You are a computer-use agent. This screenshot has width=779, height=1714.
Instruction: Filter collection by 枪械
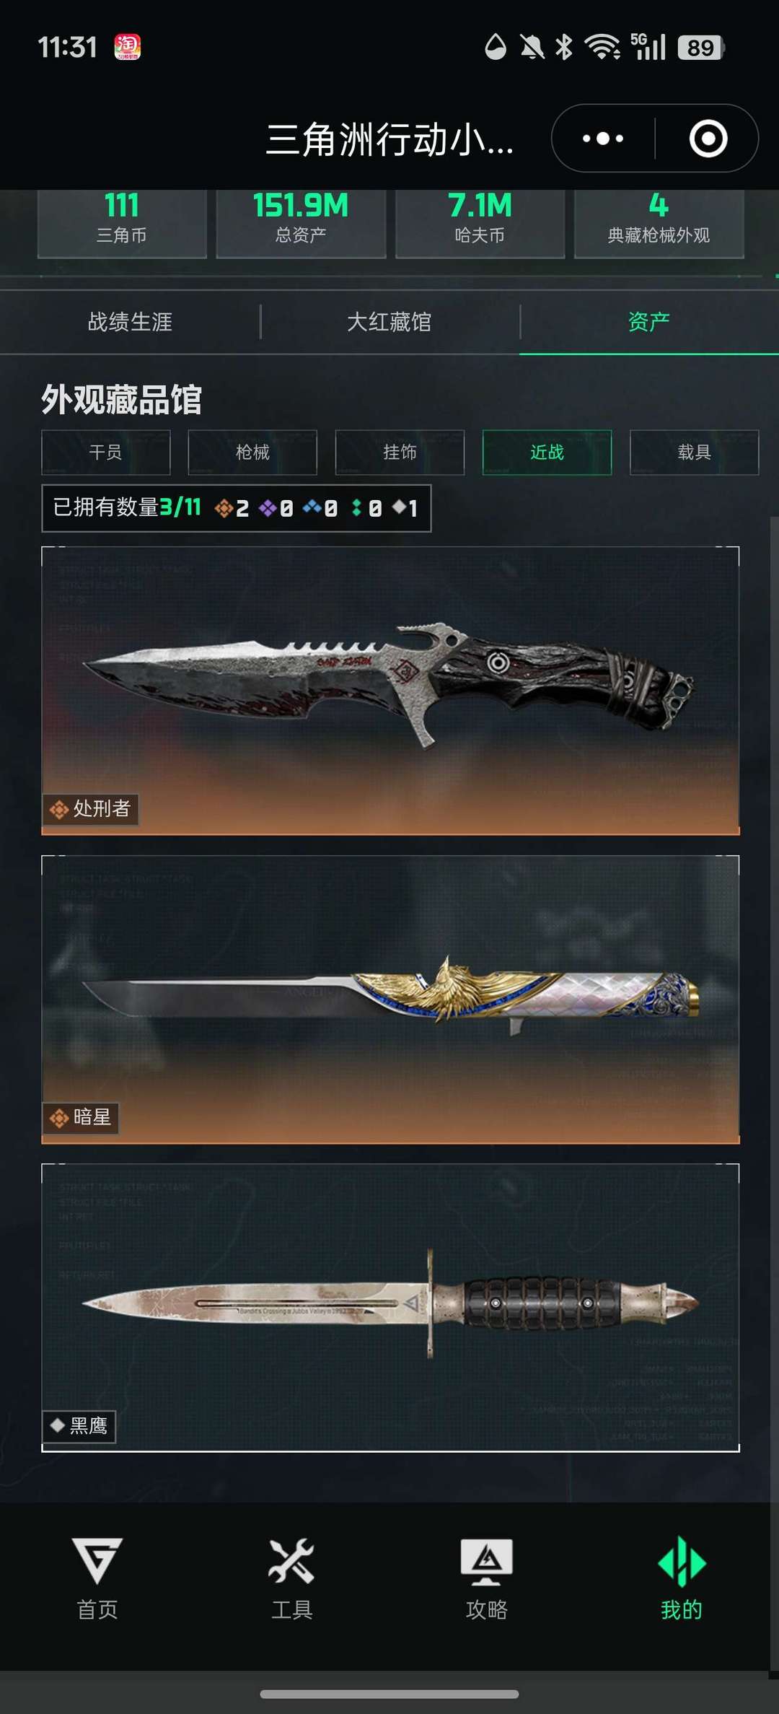pos(252,452)
